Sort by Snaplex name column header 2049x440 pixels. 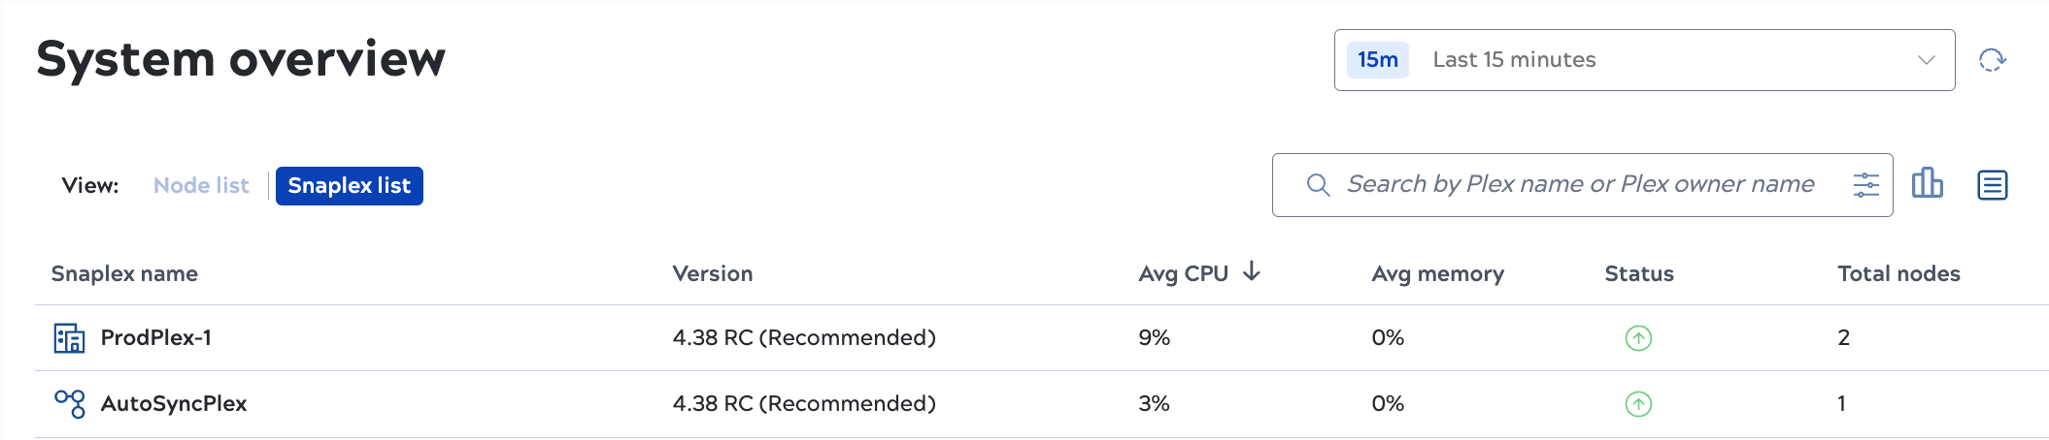pos(124,274)
